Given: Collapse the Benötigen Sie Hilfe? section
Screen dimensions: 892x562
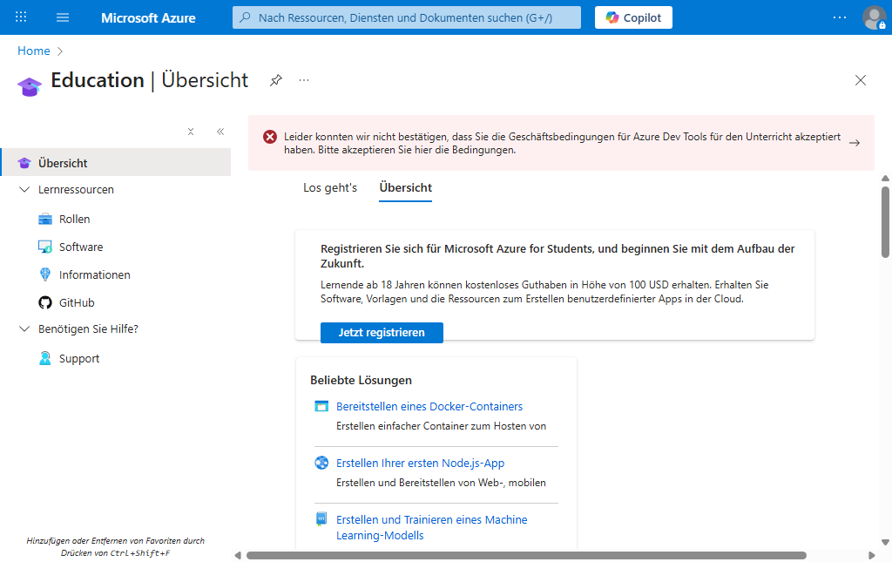Looking at the screenshot, I should pos(24,328).
